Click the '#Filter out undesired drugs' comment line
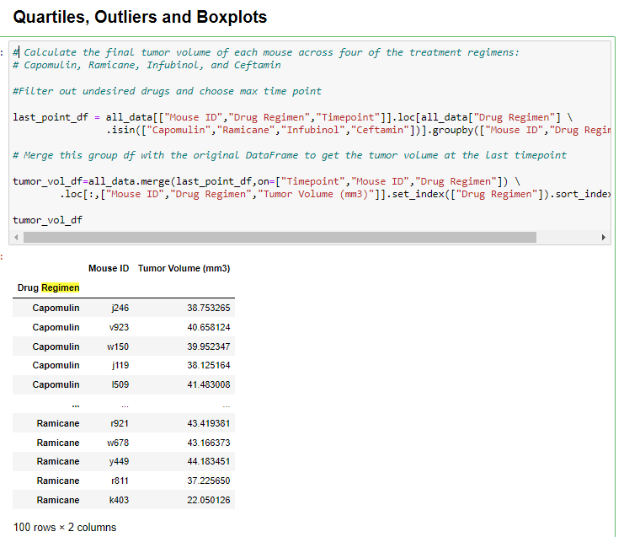The height and width of the screenshot is (537, 624). click(x=167, y=91)
